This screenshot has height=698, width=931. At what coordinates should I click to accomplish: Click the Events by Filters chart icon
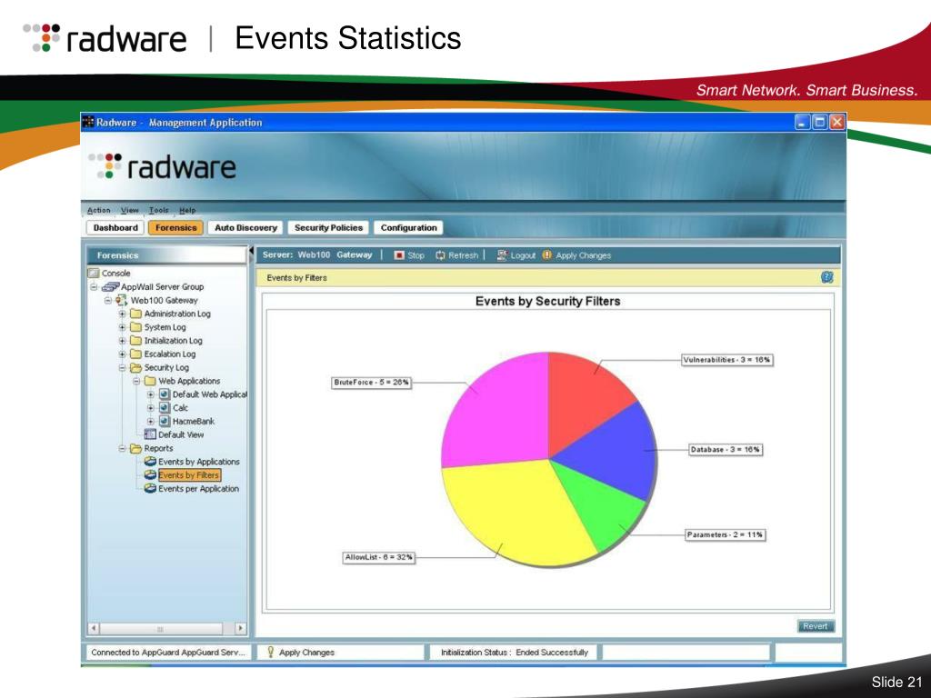(150, 474)
